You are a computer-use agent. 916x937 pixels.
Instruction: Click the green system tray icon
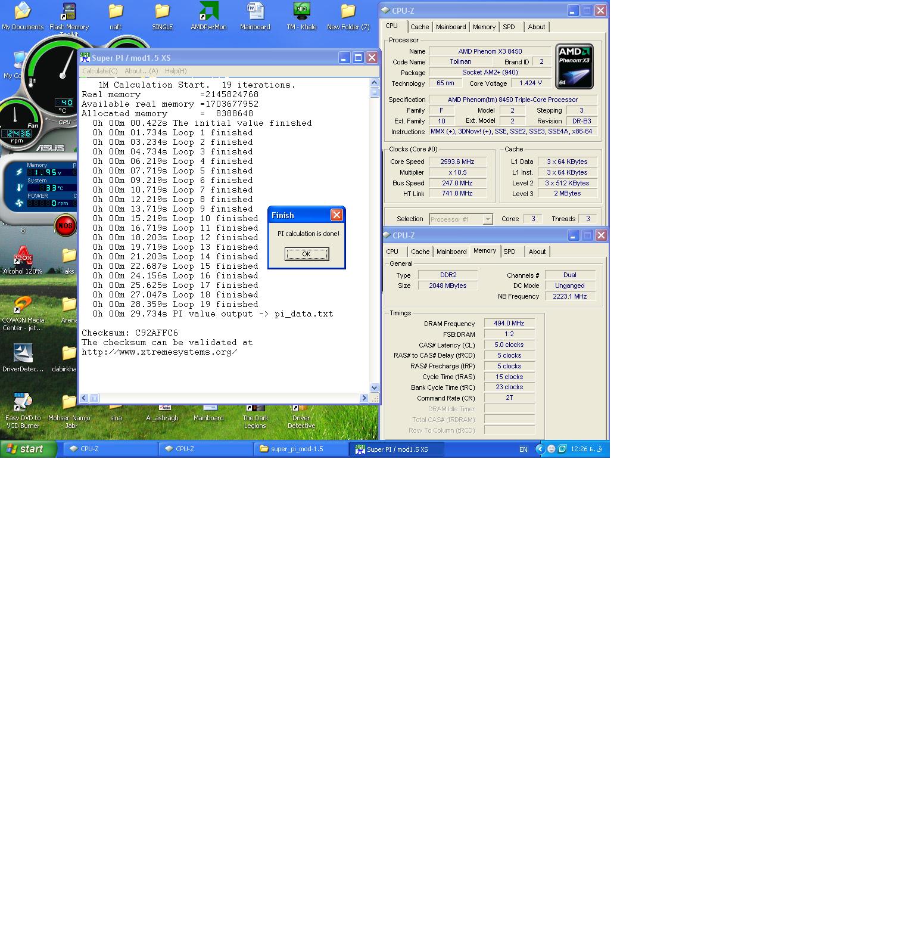tap(562, 449)
